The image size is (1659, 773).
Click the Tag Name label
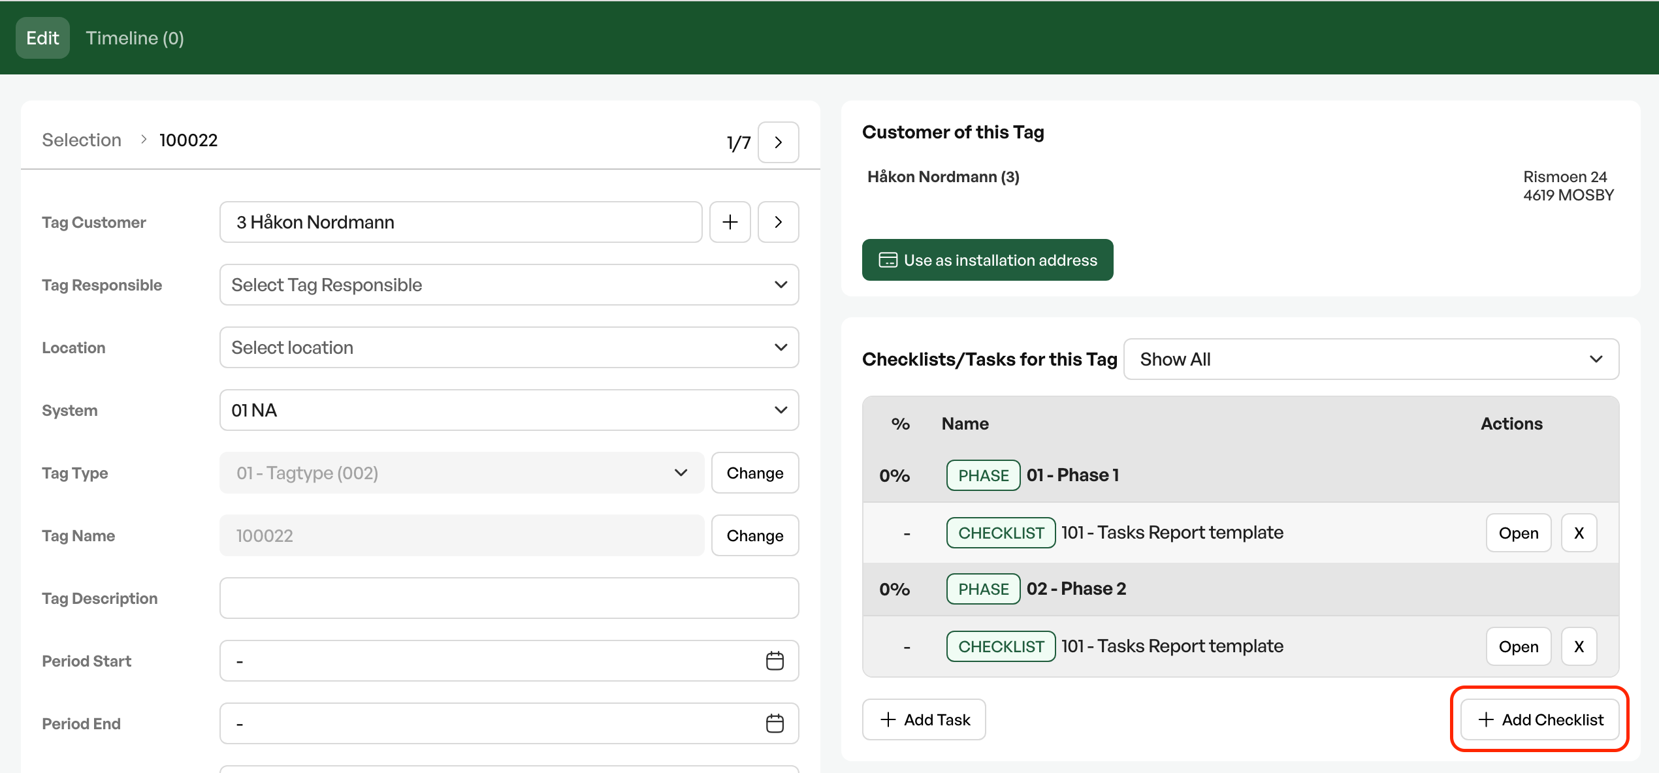[x=78, y=535]
